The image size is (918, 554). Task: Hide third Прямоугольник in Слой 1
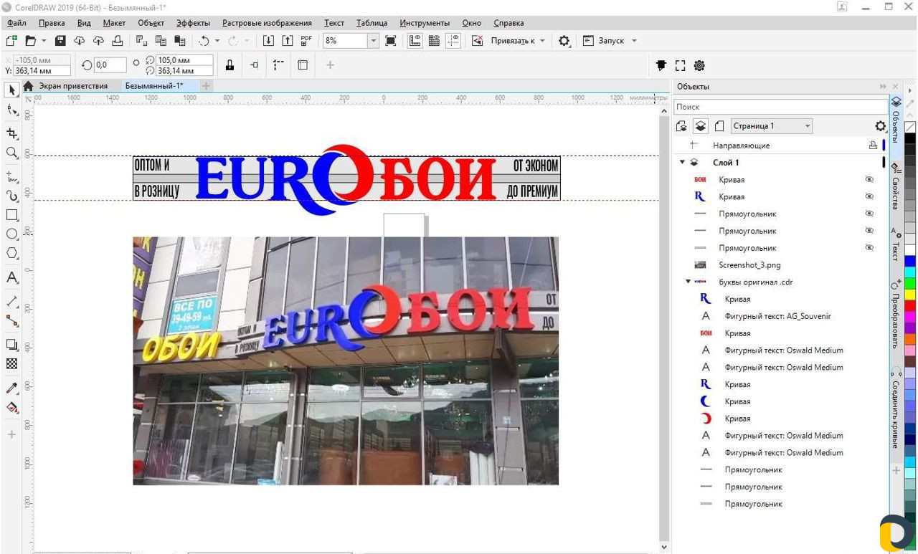click(869, 248)
